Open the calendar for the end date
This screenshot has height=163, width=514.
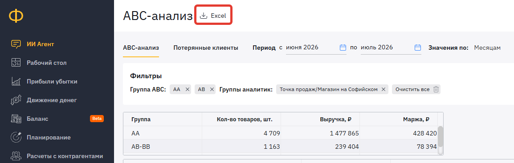(x=418, y=48)
